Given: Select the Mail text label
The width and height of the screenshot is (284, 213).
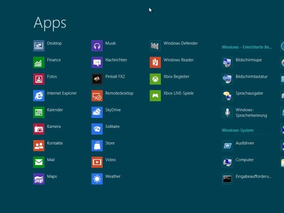Looking at the screenshot, I should [51, 160].
